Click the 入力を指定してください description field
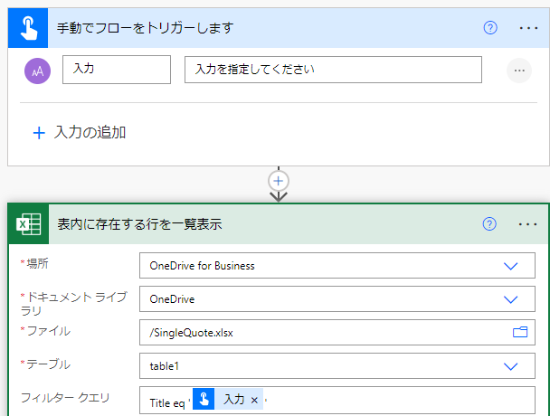550x416 pixels. pyautogui.click(x=333, y=70)
